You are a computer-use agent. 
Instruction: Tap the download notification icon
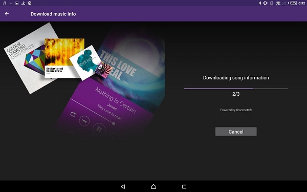23,3
